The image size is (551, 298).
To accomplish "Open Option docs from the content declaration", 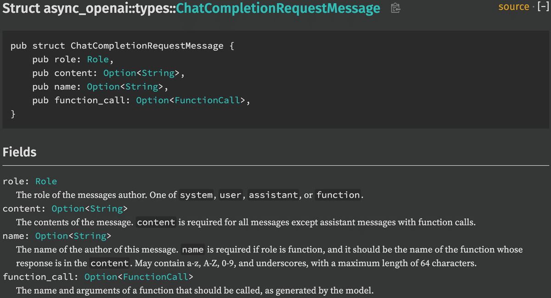I will point(119,73).
